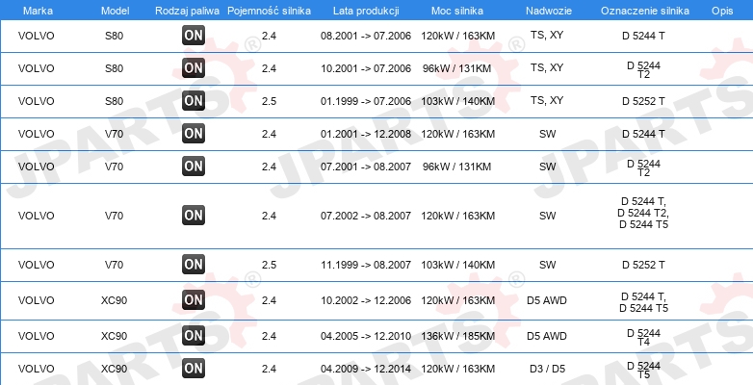Viewport: 753px width, 385px height.
Task: Click the Model column header
Action: [x=116, y=11]
